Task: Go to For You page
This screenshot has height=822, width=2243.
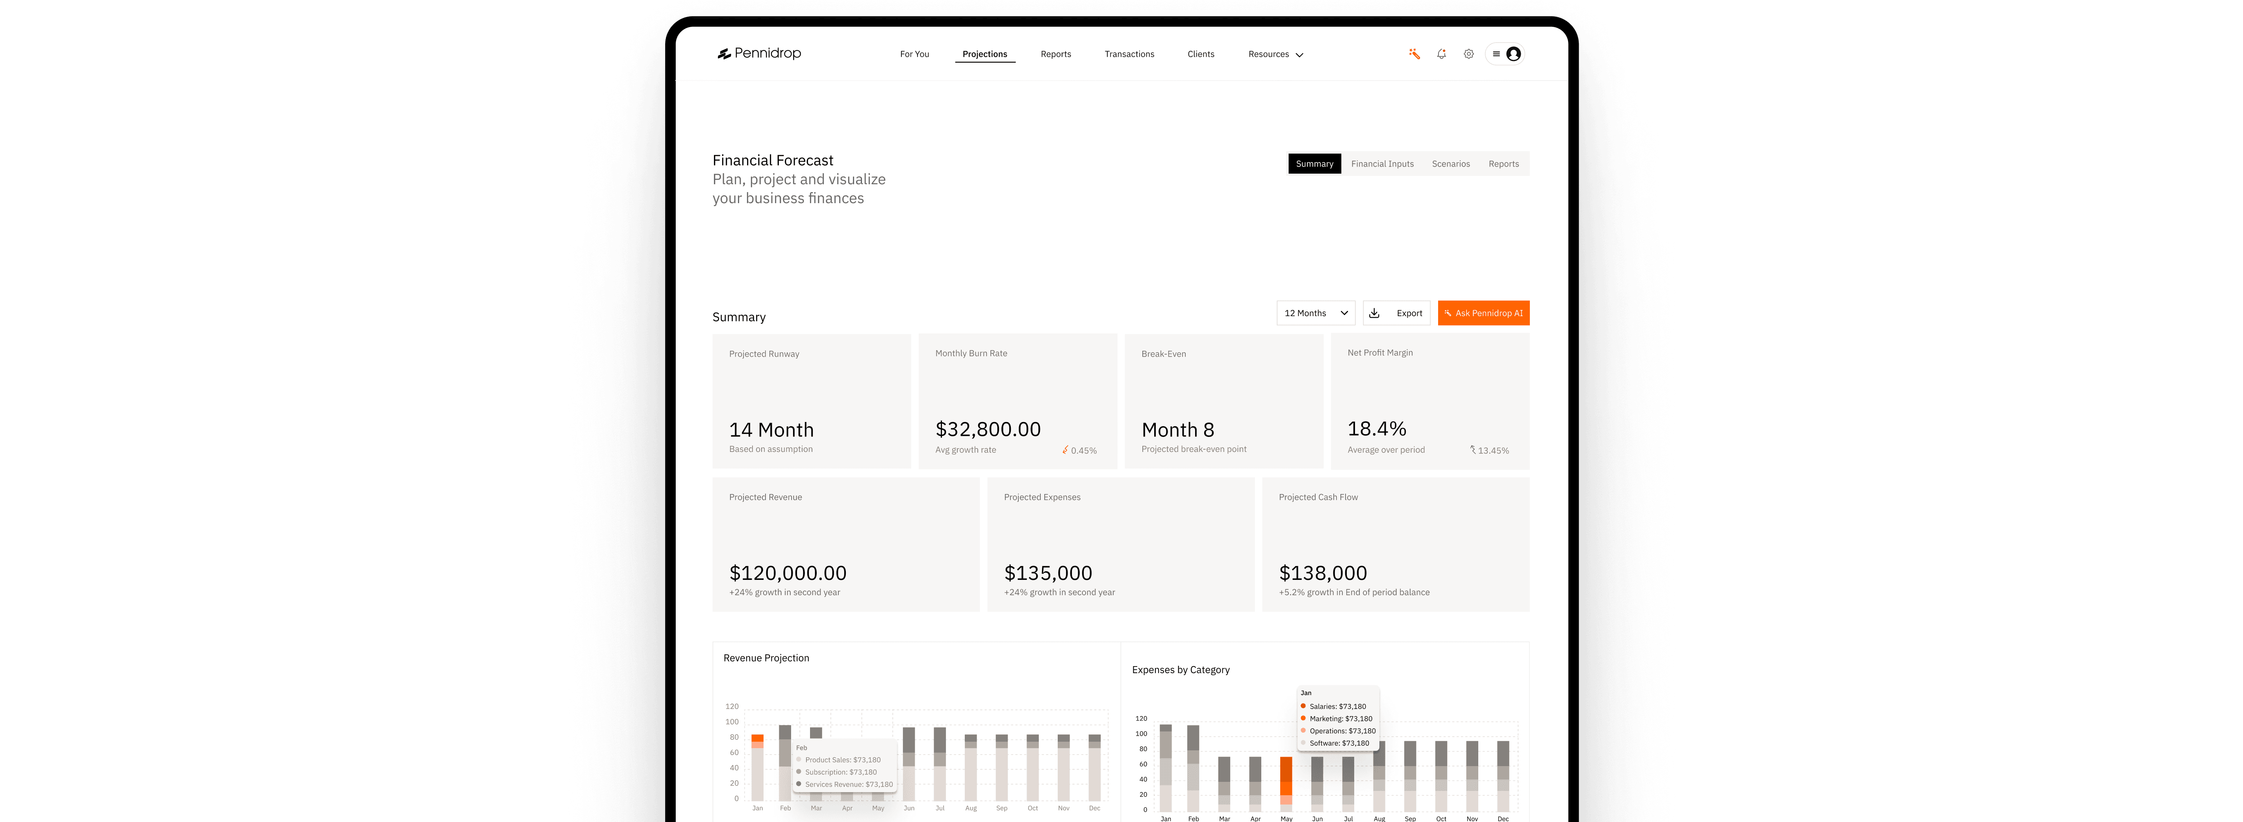Action: tap(914, 54)
